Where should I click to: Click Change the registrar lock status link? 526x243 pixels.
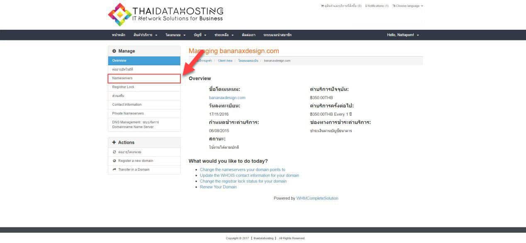243,181
